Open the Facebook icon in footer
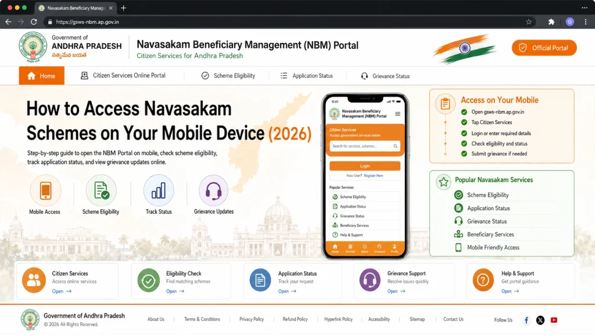Viewport: 595px width, 335px height. pyautogui.click(x=526, y=320)
